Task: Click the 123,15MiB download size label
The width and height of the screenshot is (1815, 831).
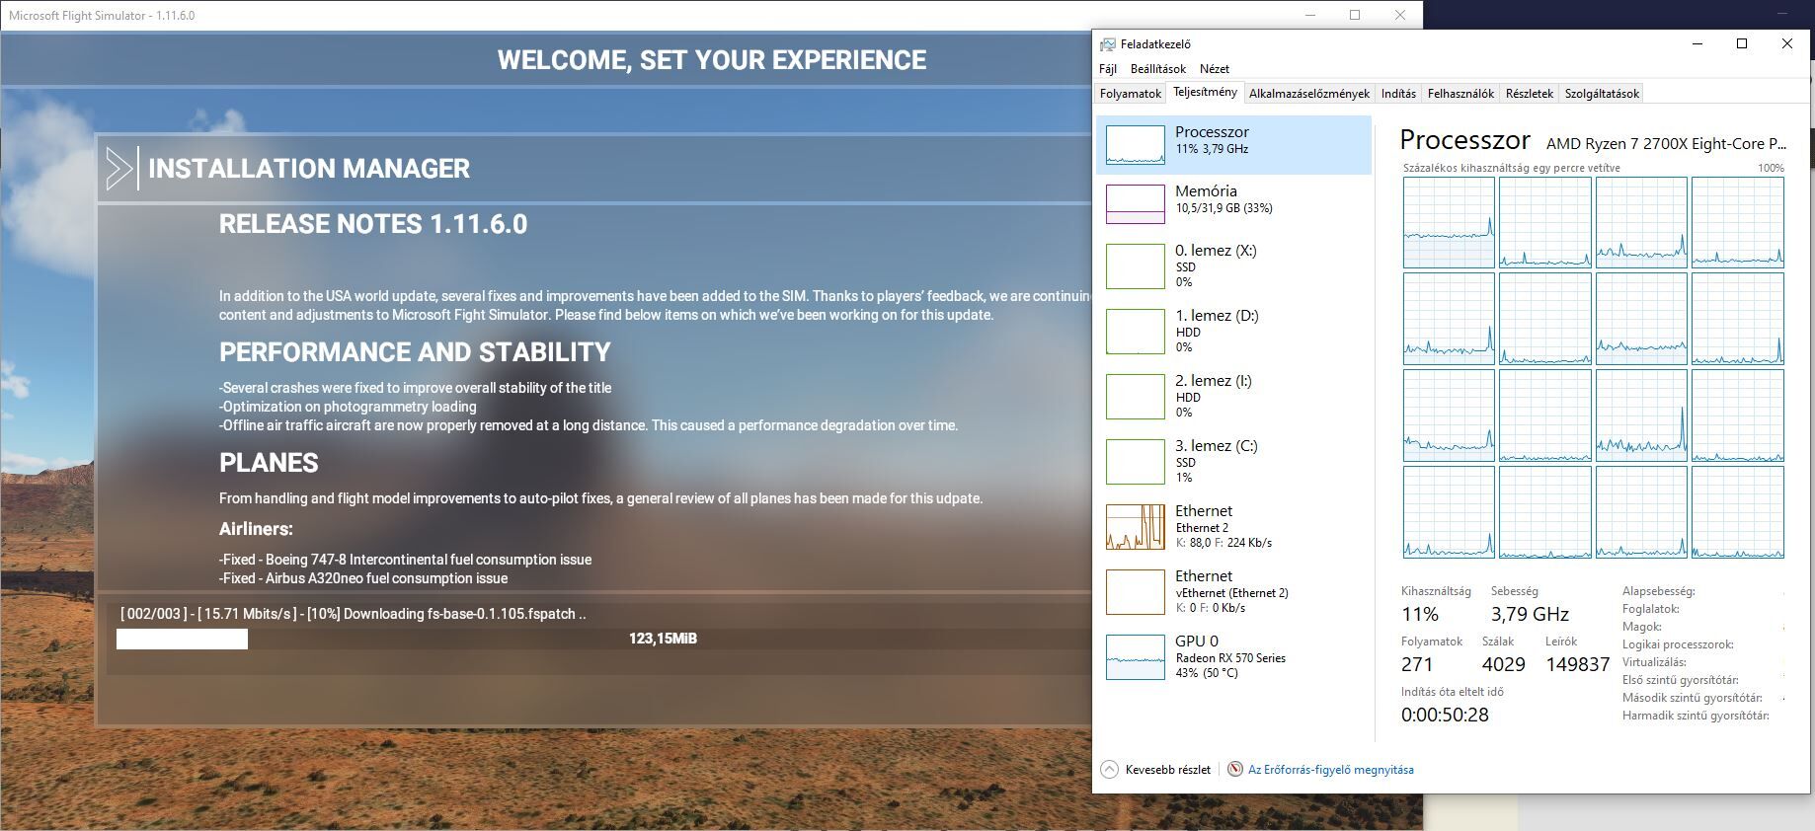Action: click(663, 639)
